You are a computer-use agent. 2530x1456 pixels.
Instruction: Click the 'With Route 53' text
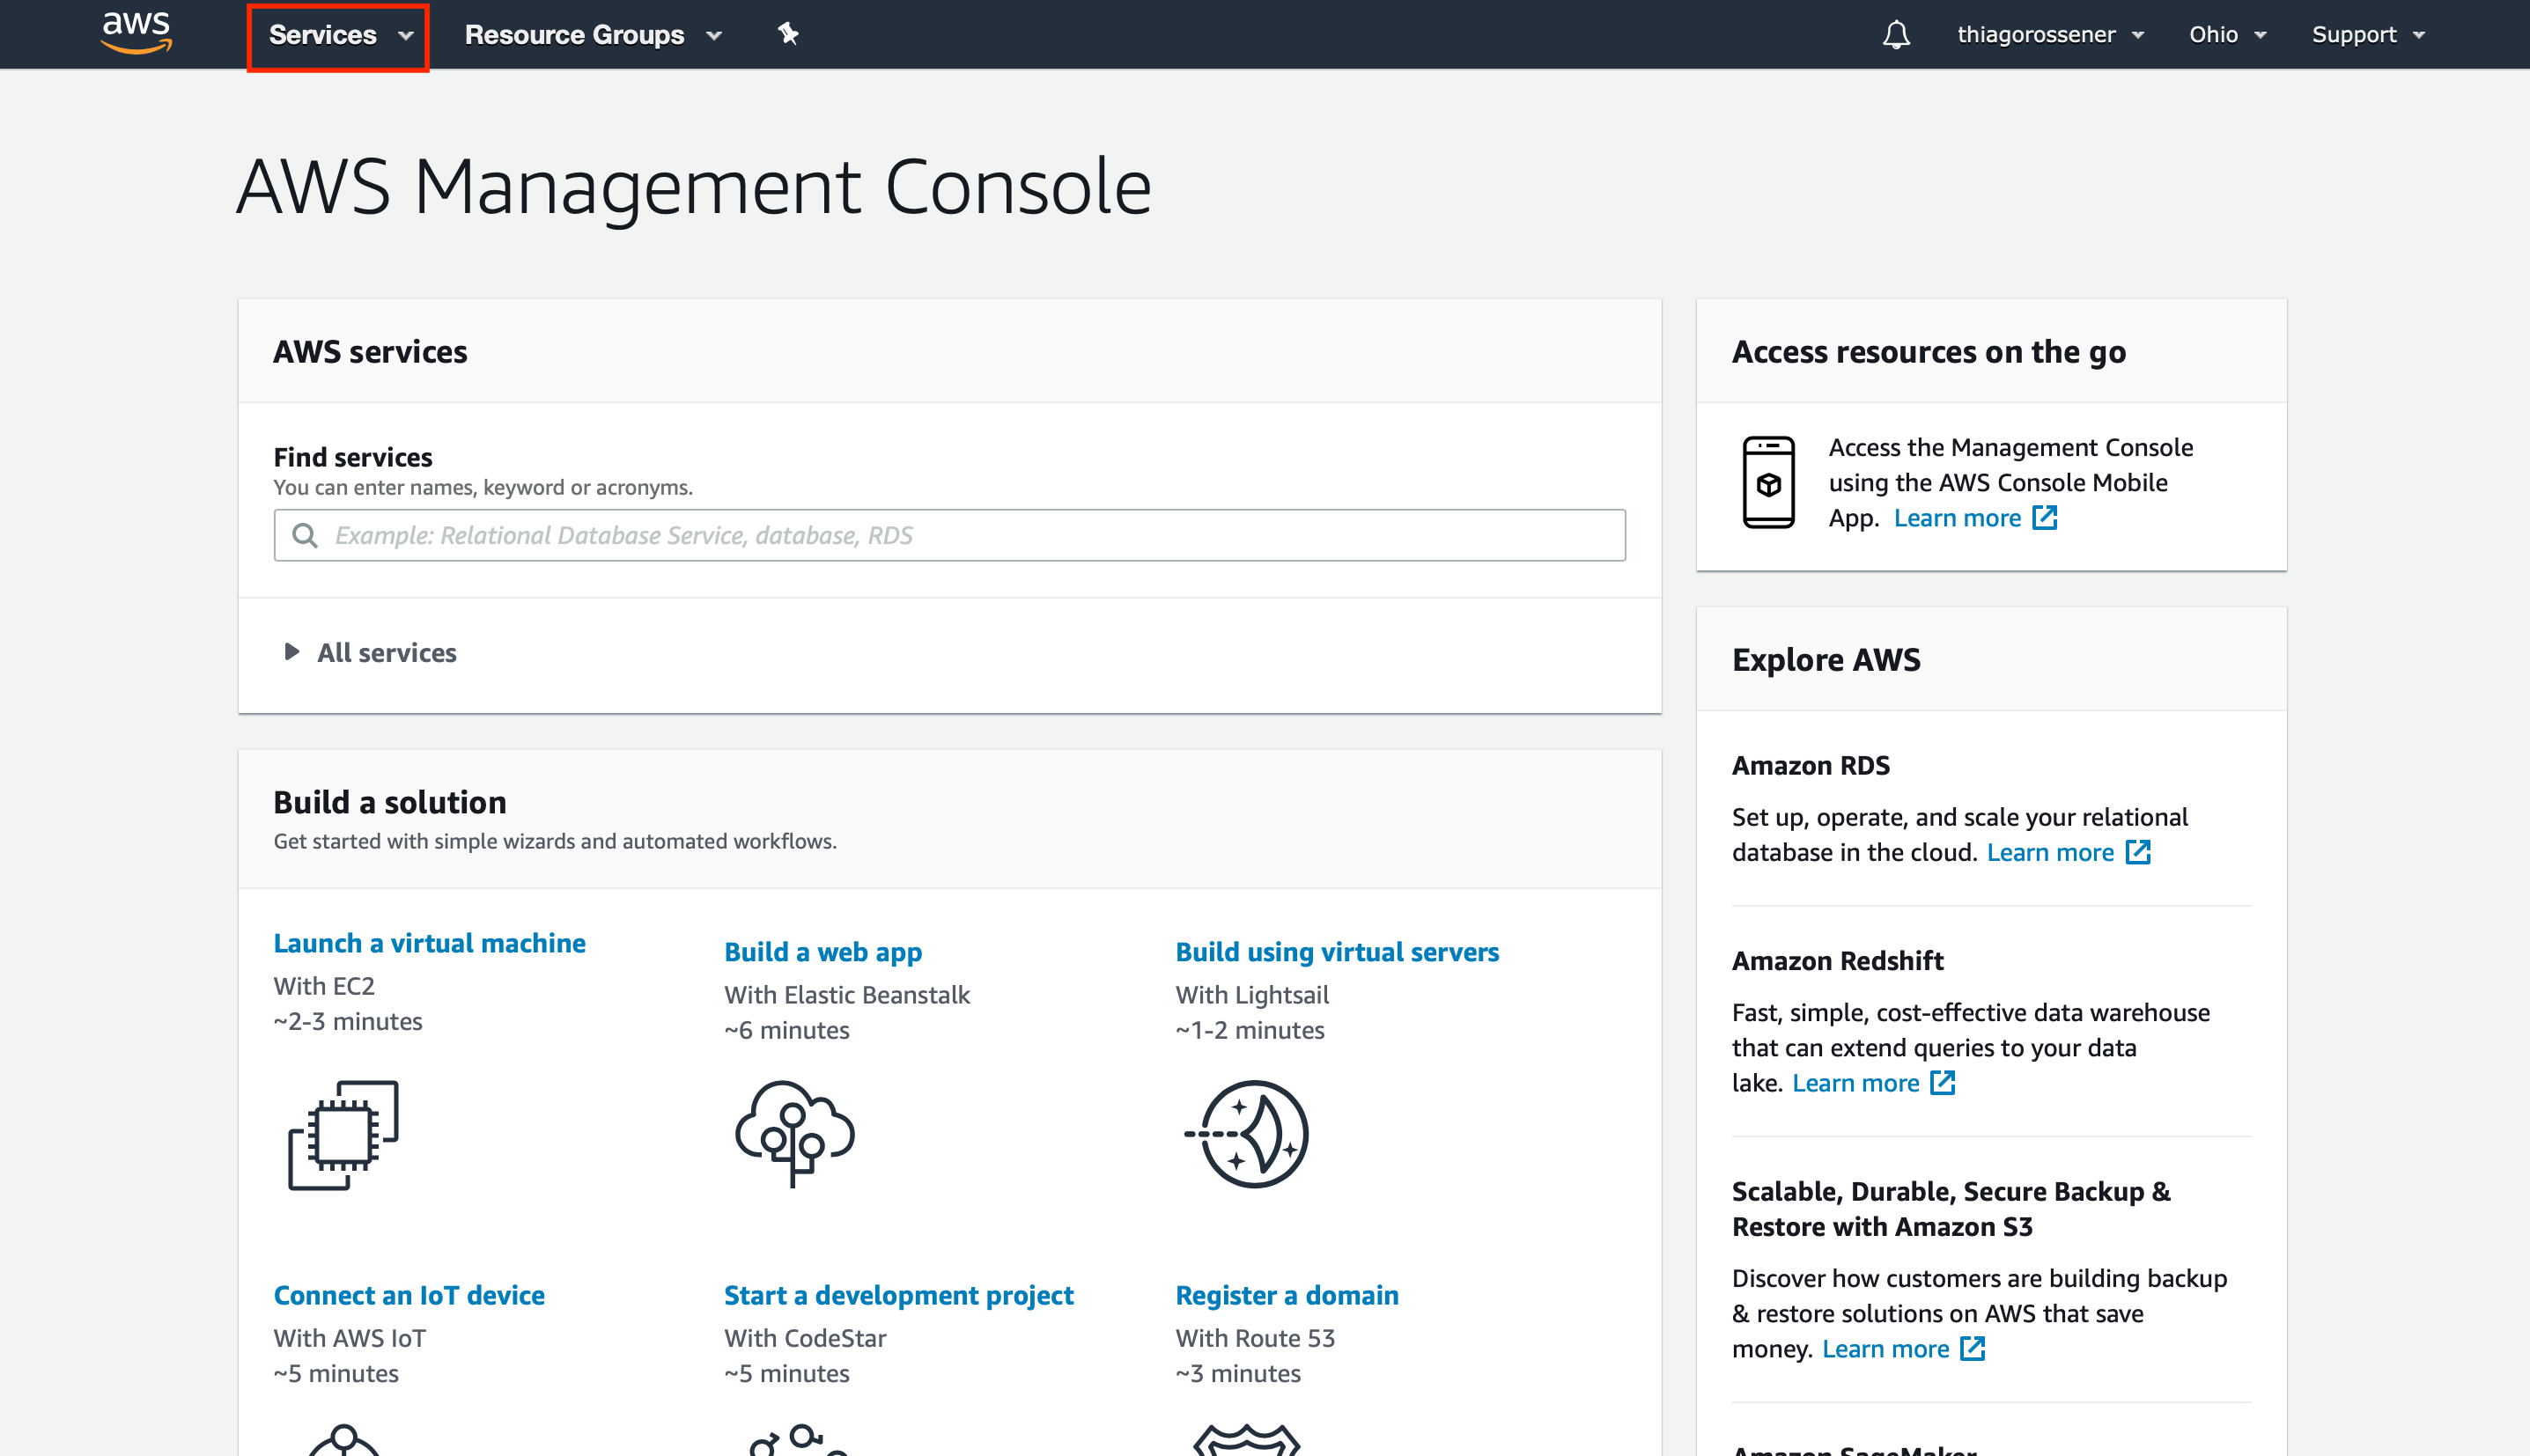pyautogui.click(x=1256, y=1338)
